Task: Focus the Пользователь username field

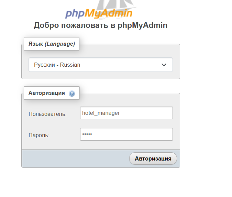Action: coord(126,113)
